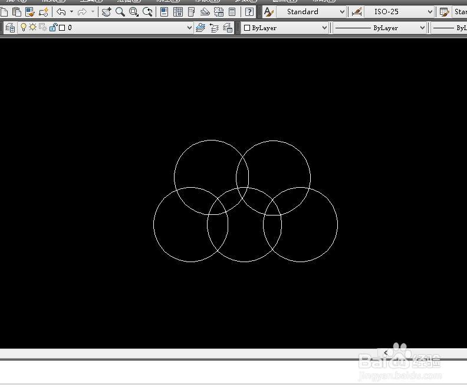Expand the Standard text style dropdown
The width and height of the screenshot is (467, 392).
pyautogui.click(x=342, y=12)
